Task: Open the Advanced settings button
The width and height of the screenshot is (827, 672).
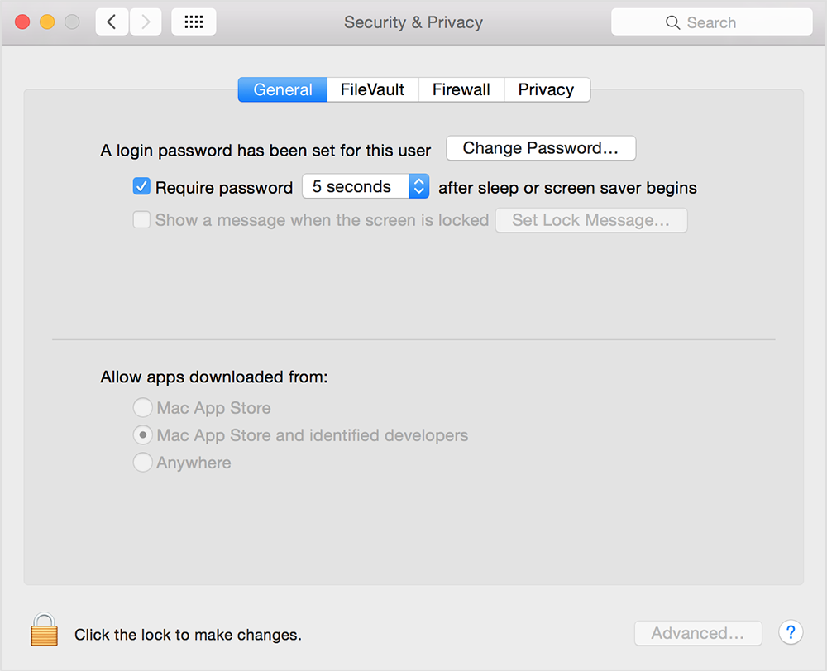Action: click(697, 633)
